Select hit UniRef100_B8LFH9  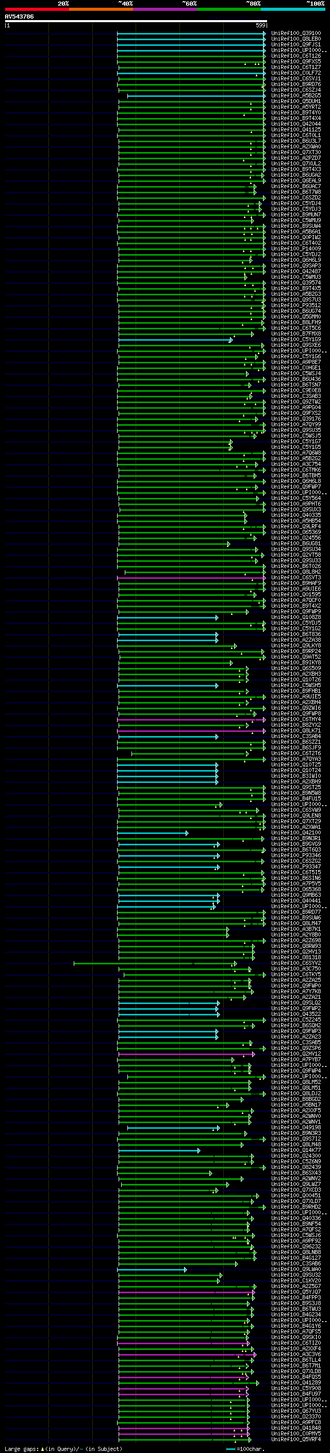(296, 323)
